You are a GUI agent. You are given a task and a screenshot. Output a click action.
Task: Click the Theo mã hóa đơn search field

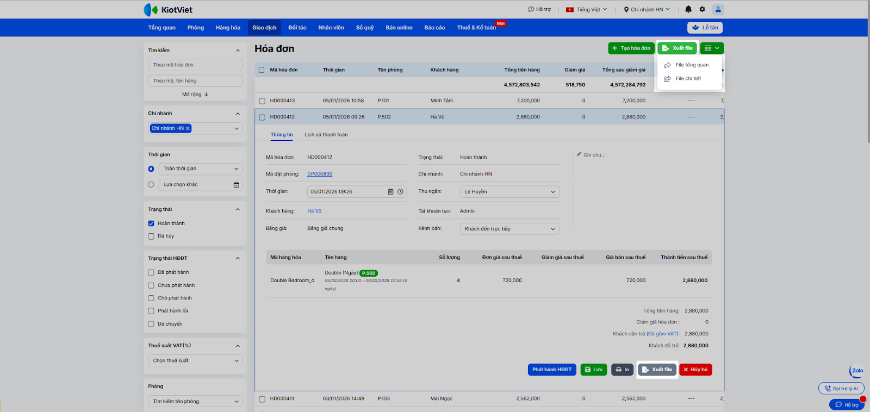click(195, 65)
